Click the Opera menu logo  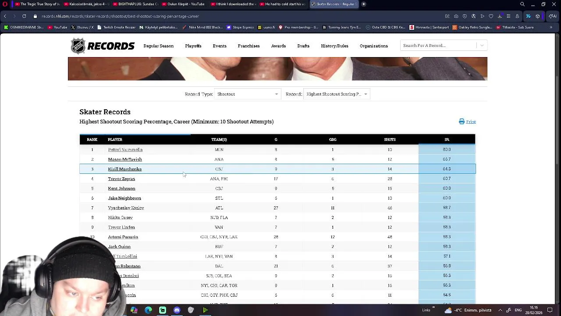click(x=5, y=4)
